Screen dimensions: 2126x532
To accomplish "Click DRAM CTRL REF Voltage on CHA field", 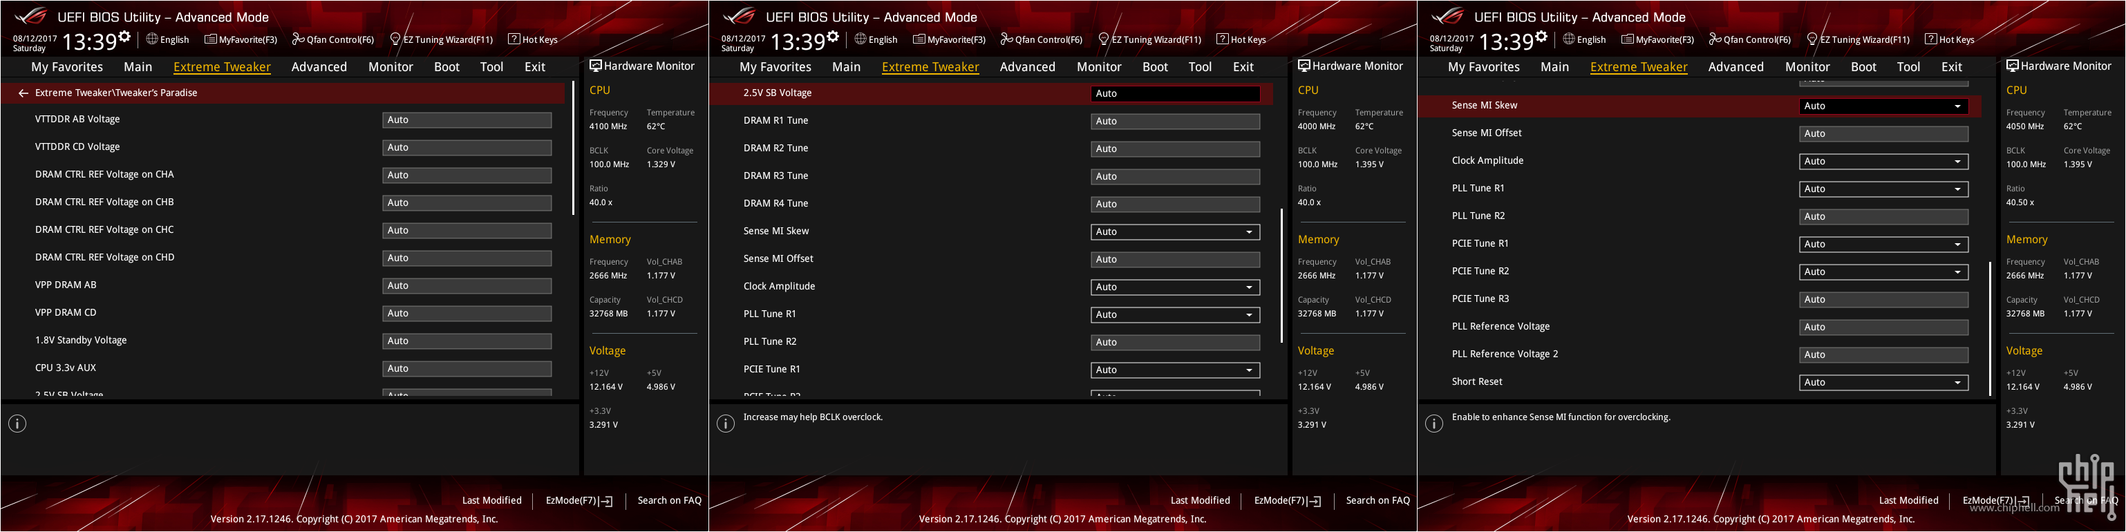I will pos(467,175).
